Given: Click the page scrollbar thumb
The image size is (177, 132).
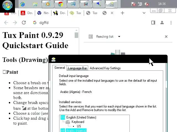Looking at the screenshot, I should pyautogui.click(x=76, y=35).
